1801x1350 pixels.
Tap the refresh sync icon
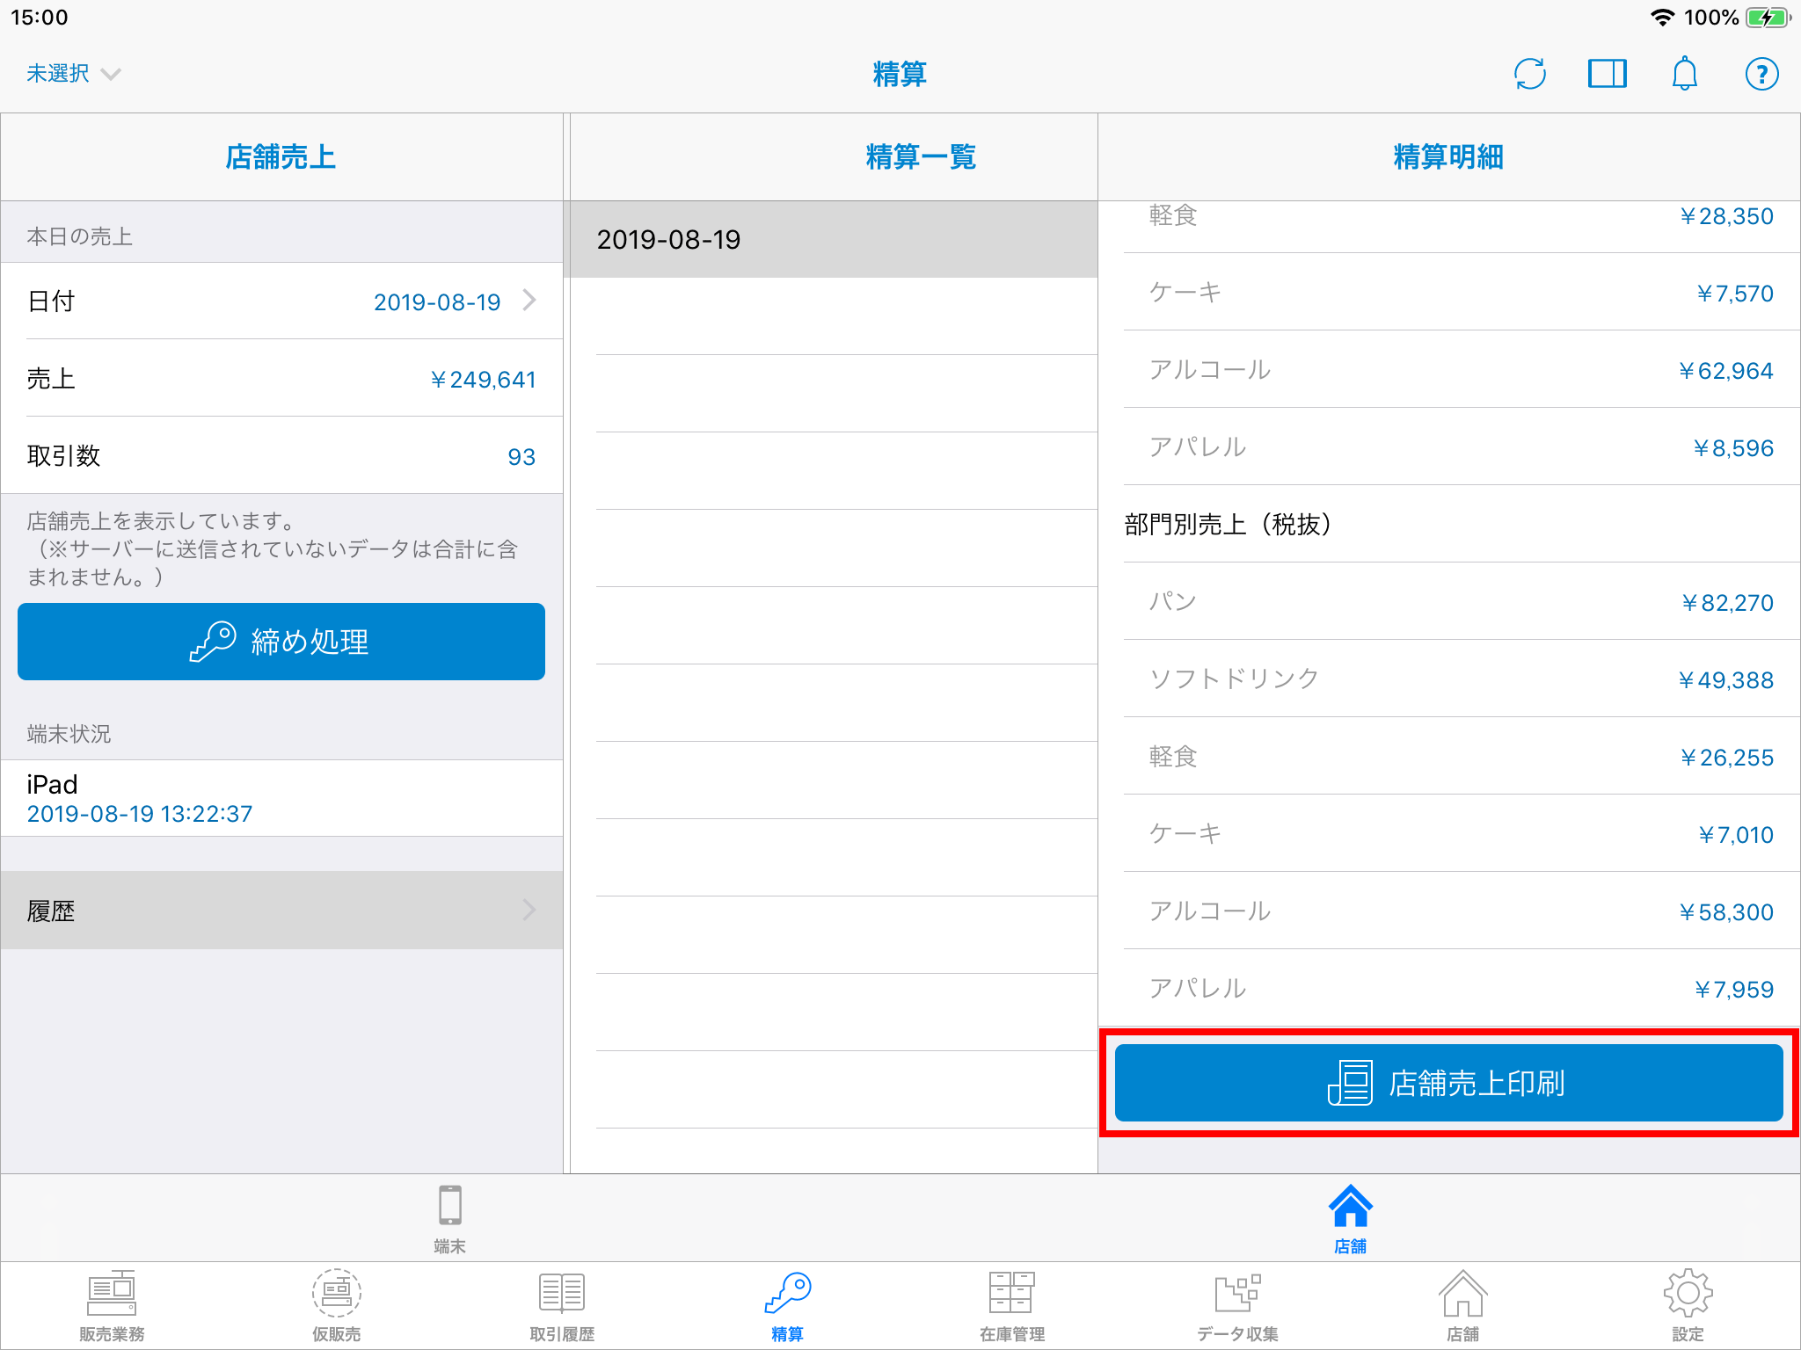pos(1530,74)
